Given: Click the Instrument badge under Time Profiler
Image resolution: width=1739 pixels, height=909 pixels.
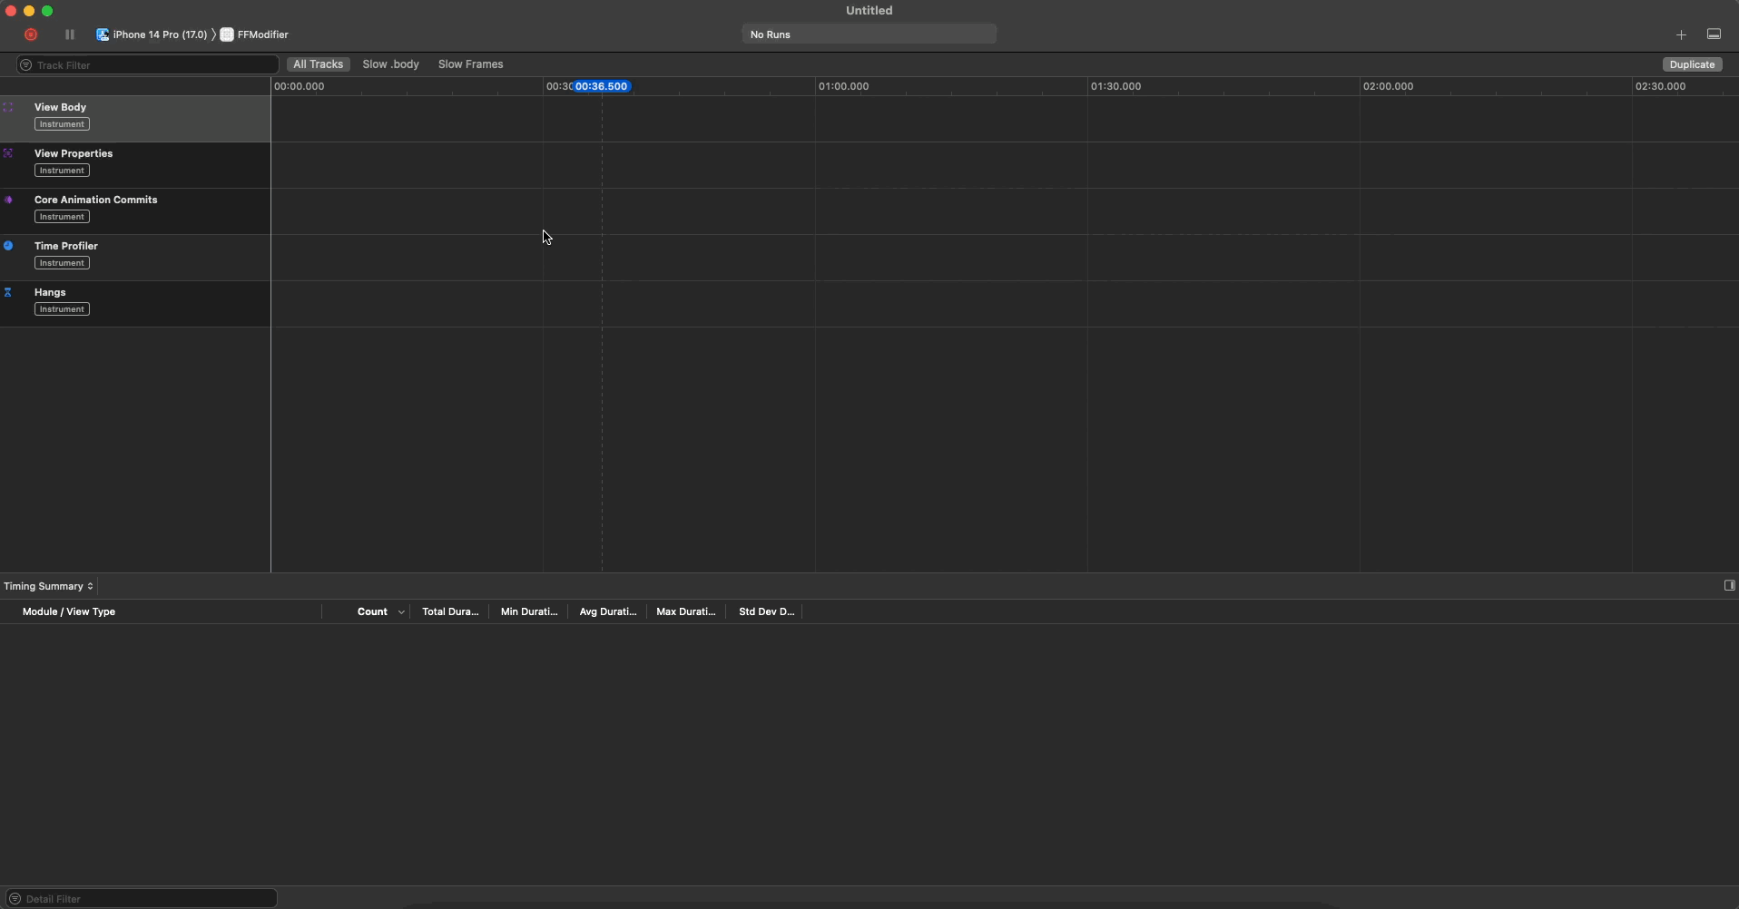Looking at the screenshot, I should click(62, 263).
